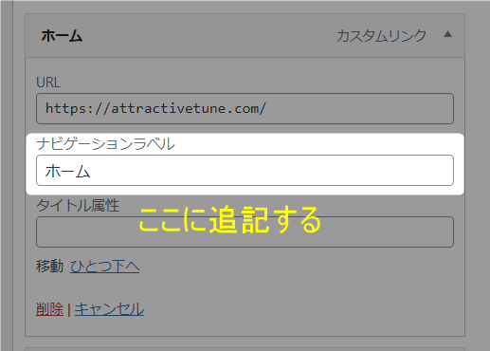Click the white highlight box around navigation label
The image size is (490, 351).
[x=245, y=164]
